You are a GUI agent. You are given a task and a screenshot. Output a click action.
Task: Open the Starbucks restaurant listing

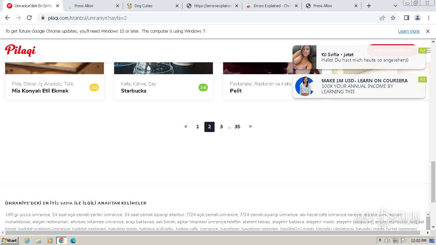click(x=134, y=91)
